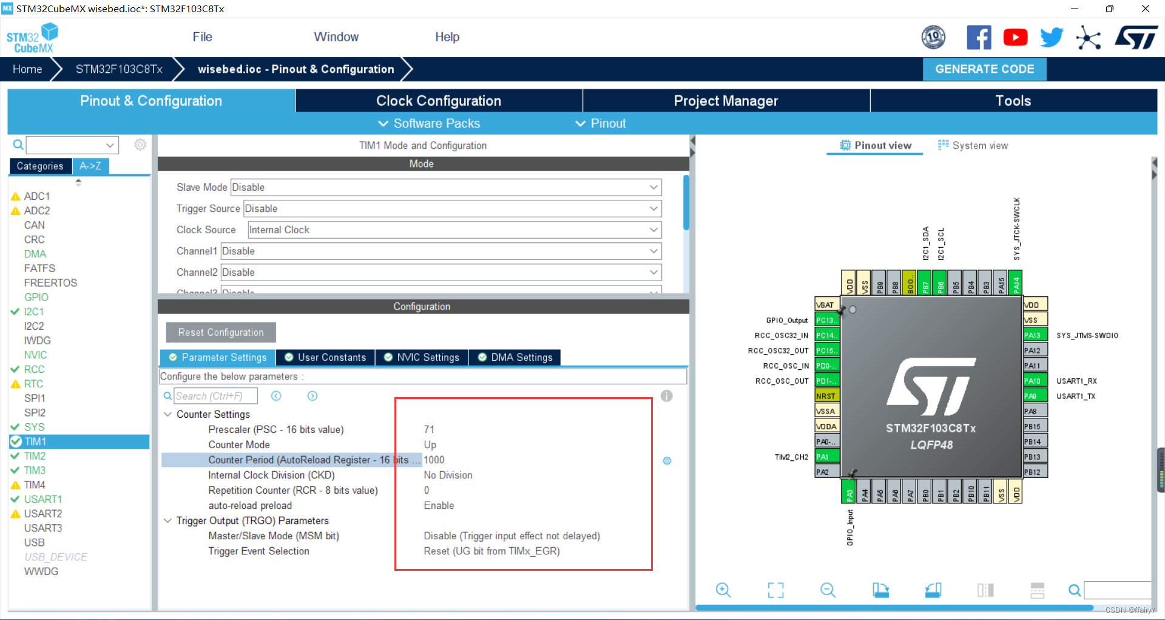Select RCC in the peripheral list
This screenshot has height=620, width=1165.
click(34, 369)
